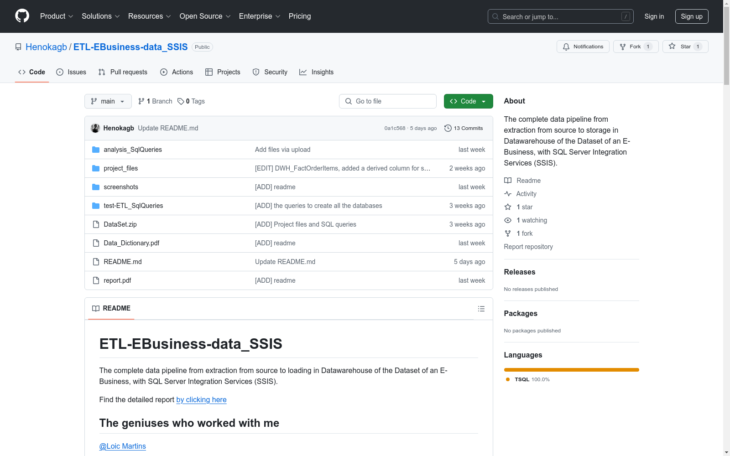
Task: Open the README outline list icon
Action: click(x=481, y=309)
